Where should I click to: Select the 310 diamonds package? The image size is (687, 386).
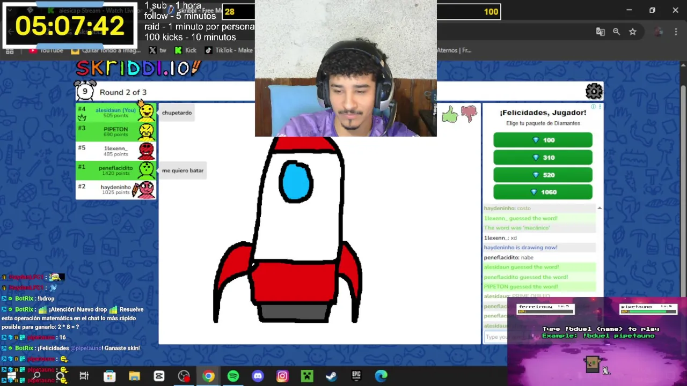coord(543,158)
